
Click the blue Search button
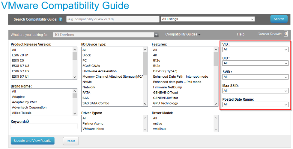pyautogui.click(x=279, y=19)
